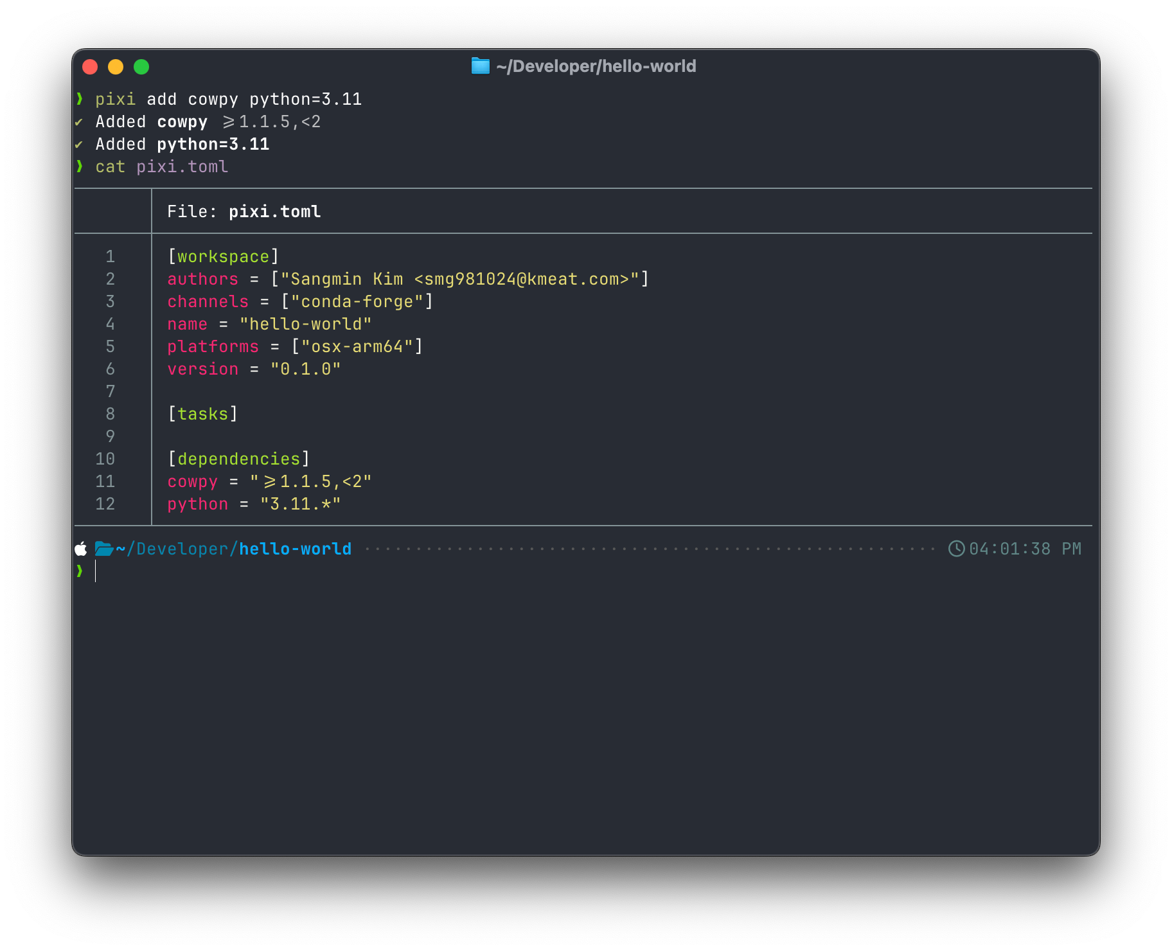Image resolution: width=1172 pixels, height=951 pixels.
Task: Click the "Added cowpy" output line
Action: 208,122
